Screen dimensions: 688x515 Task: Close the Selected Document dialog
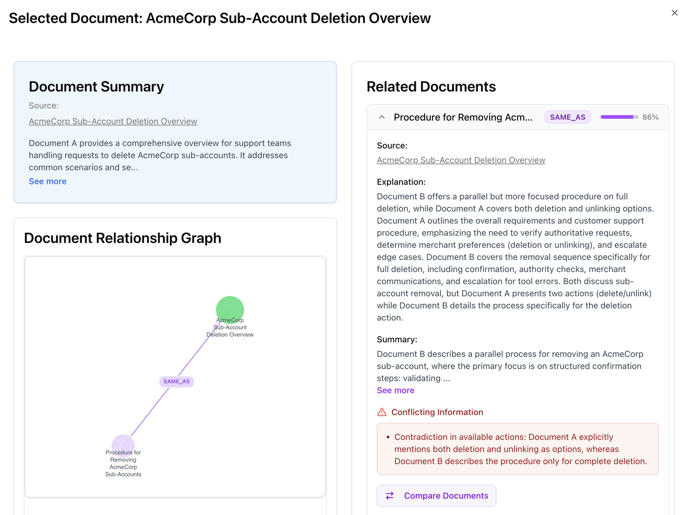tap(674, 13)
